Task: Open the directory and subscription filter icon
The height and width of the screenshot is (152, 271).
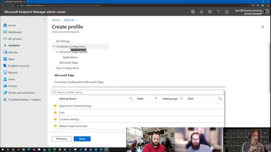Action: click(x=193, y=12)
